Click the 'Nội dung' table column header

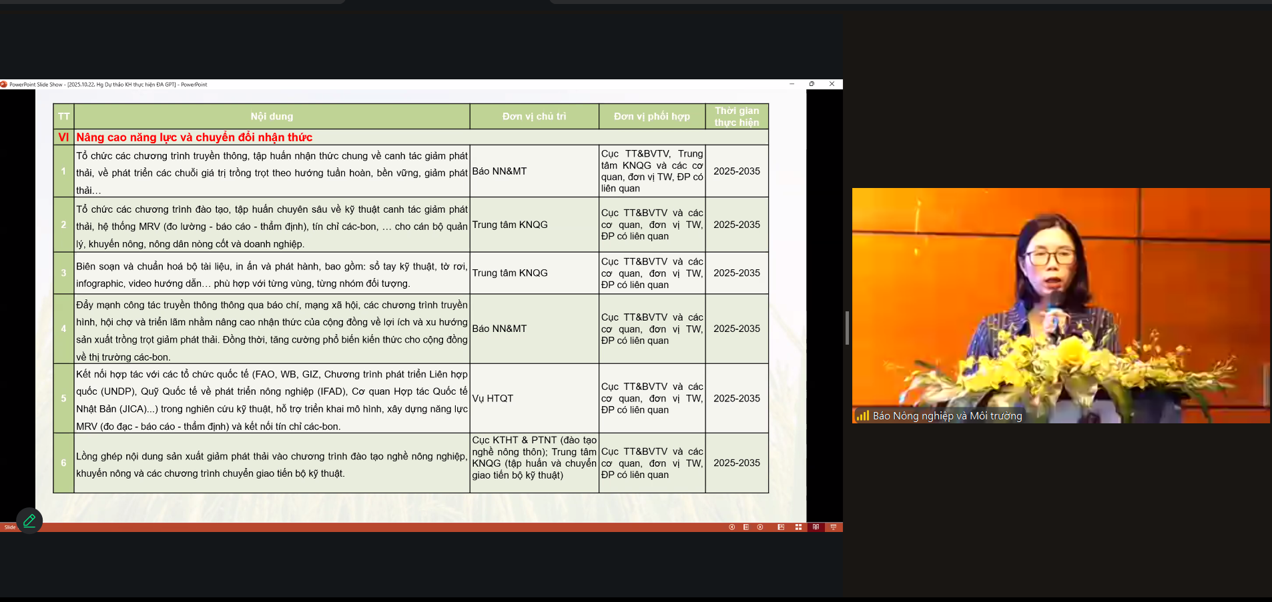[272, 117]
